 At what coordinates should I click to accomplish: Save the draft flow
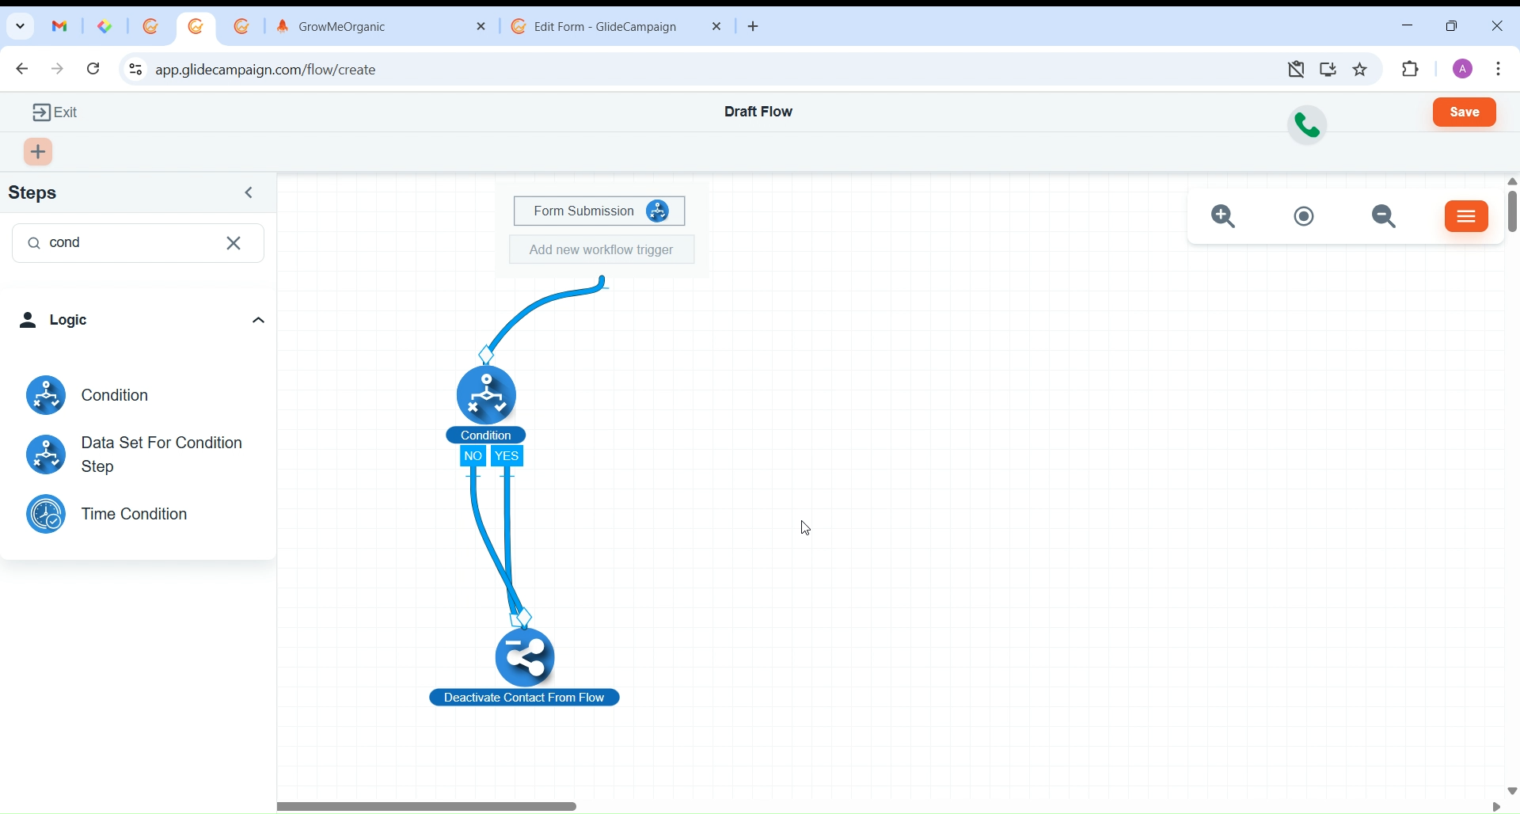coord(1465,112)
